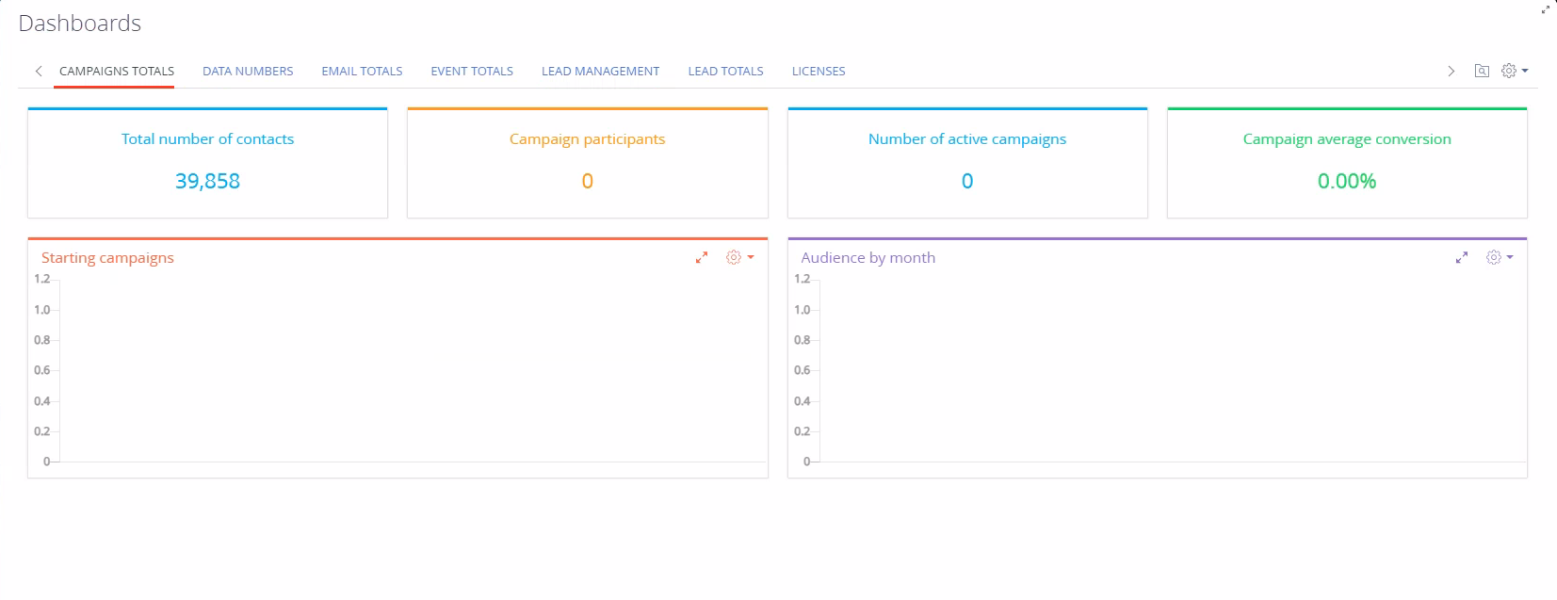Expand the Starting campaigns chart fullscreen
The image size is (1557, 600).
coord(702,257)
